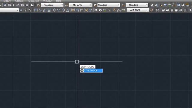The image size is (192, 108).
Task: Open the Window menu
Action: click(x=47, y=1)
